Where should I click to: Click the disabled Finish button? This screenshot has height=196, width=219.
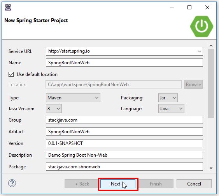click(156, 184)
